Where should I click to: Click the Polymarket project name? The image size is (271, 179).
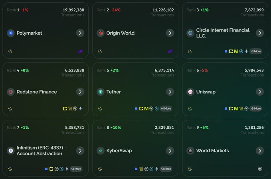pyautogui.click(x=30, y=33)
